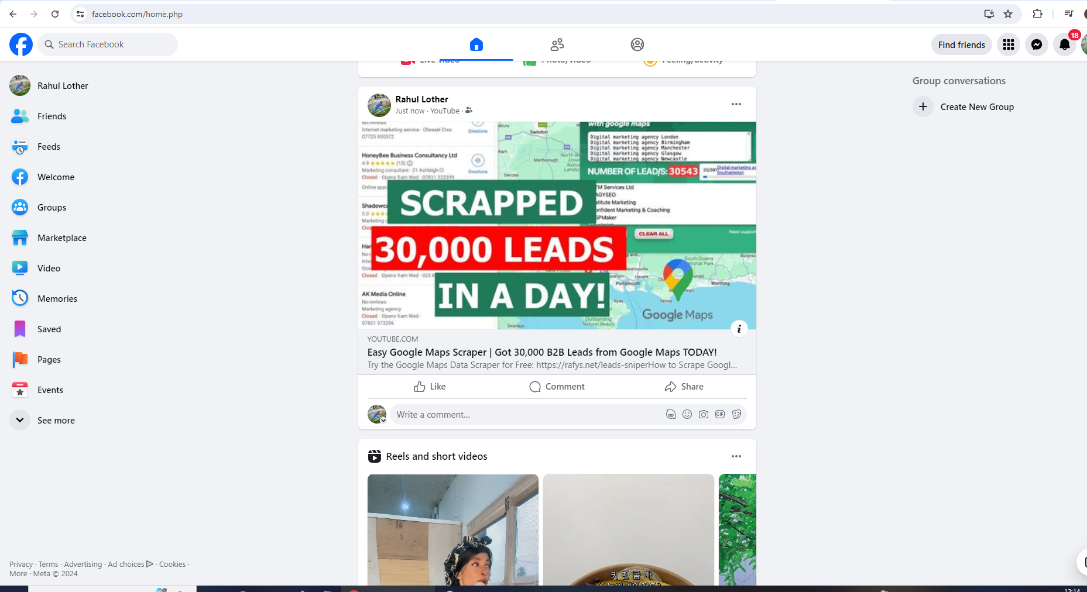
Task: Insert a GIF in the comment
Action: point(720,414)
